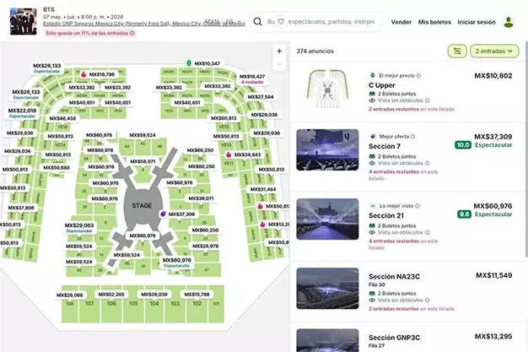Viewport: 528px width, 352px height.
Task: Expand the 2 entradas quantity dropdown
Action: (x=493, y=51)
